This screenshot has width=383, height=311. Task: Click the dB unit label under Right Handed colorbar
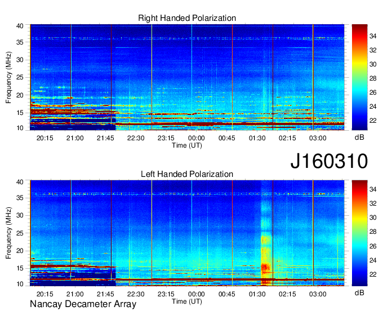click(359, 137)
